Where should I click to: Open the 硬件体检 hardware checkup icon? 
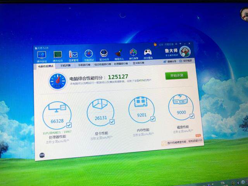41,55
